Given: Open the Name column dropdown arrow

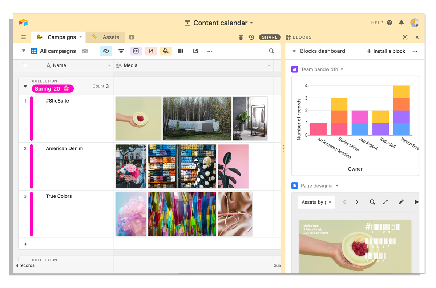Looking at the screenshot, I should point(109,66).
